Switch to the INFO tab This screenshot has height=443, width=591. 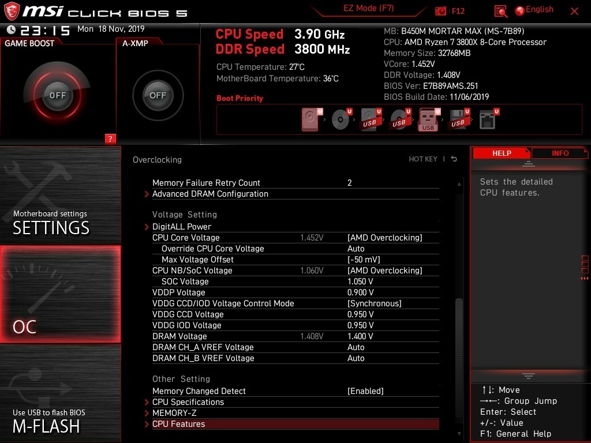(560, 153)
